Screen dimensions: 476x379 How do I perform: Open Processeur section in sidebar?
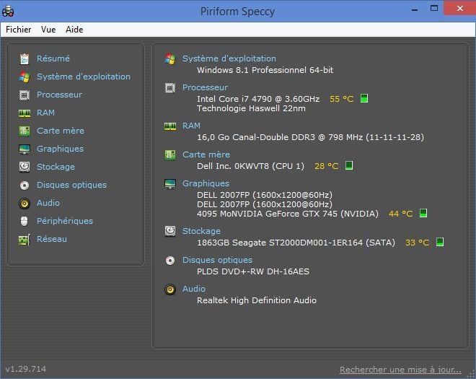click(59, 95)
